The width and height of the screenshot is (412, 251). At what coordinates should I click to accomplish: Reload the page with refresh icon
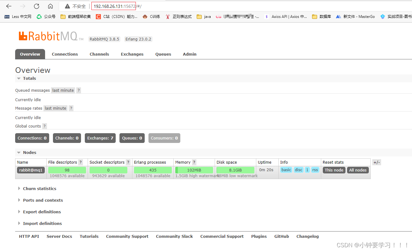click(x=37, y=6)
